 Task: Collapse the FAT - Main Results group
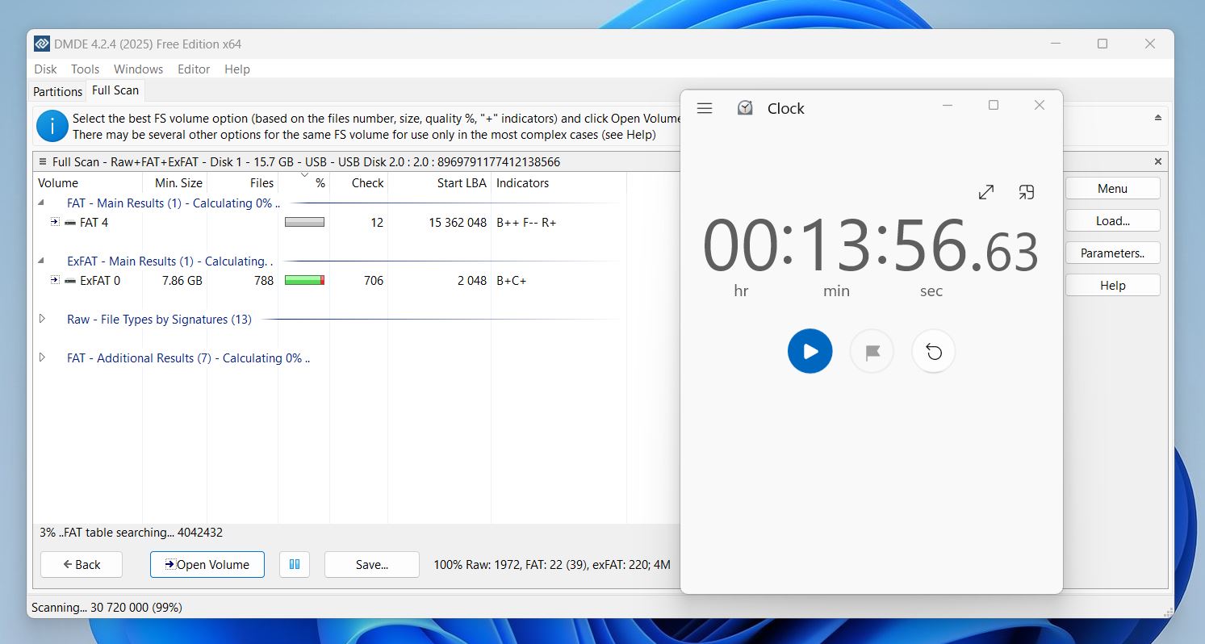click(42, 203)
